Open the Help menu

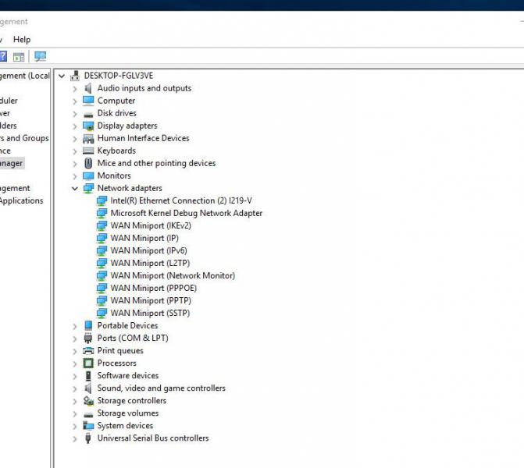pos(22,39)
